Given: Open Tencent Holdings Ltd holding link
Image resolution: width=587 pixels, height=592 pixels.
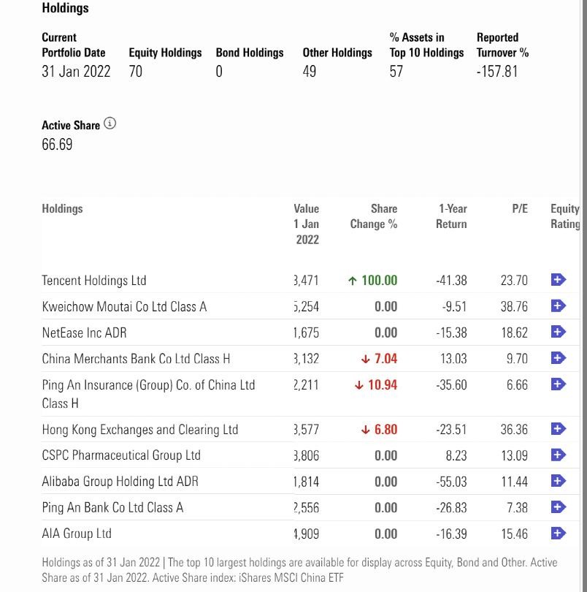Looking at the screenshot, I should click(94, 281).
